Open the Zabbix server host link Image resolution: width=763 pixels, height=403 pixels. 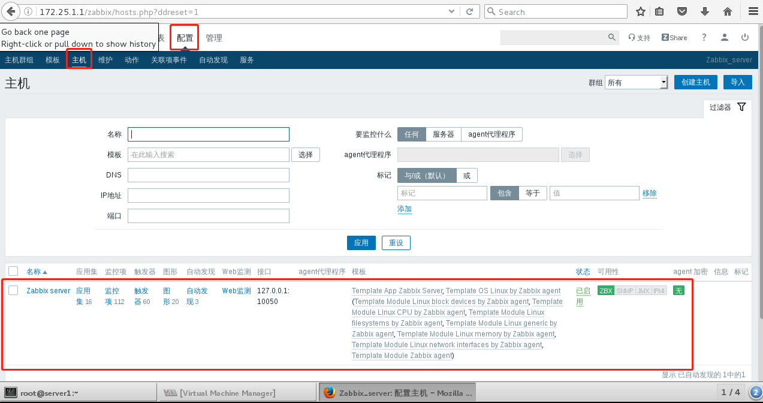pyautogui.click(x=49, y=291)
